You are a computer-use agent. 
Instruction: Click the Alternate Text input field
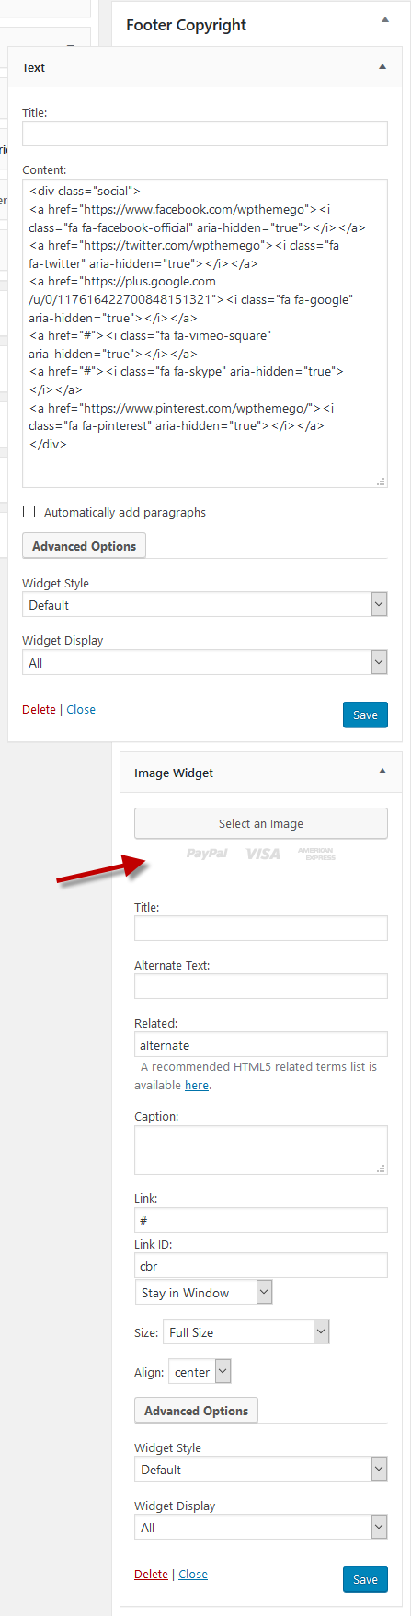click(x=261, y=987)
